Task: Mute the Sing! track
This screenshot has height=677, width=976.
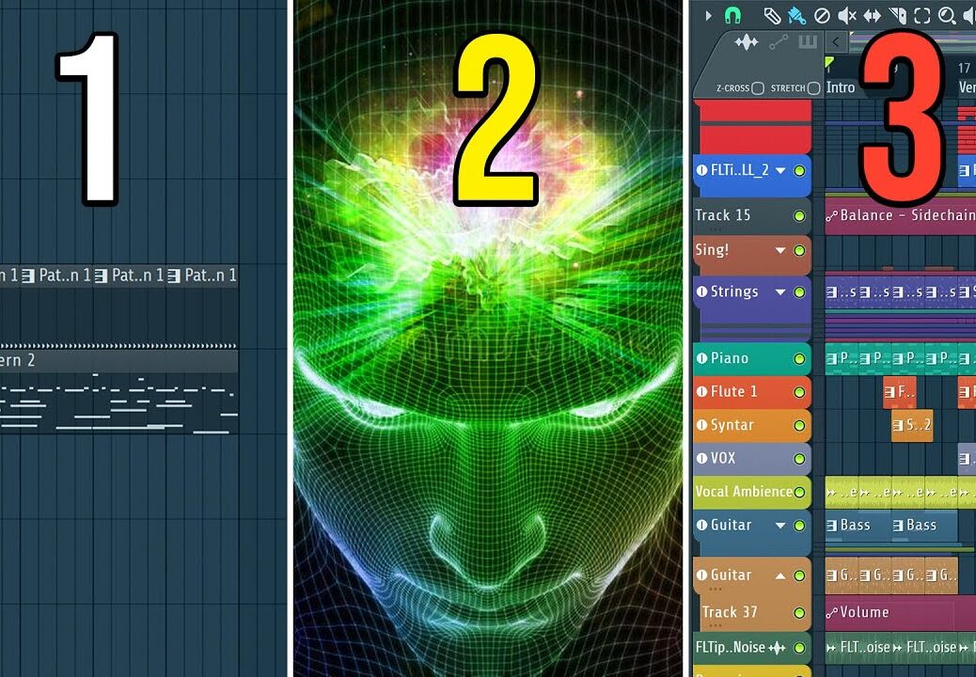Action: 800,251
